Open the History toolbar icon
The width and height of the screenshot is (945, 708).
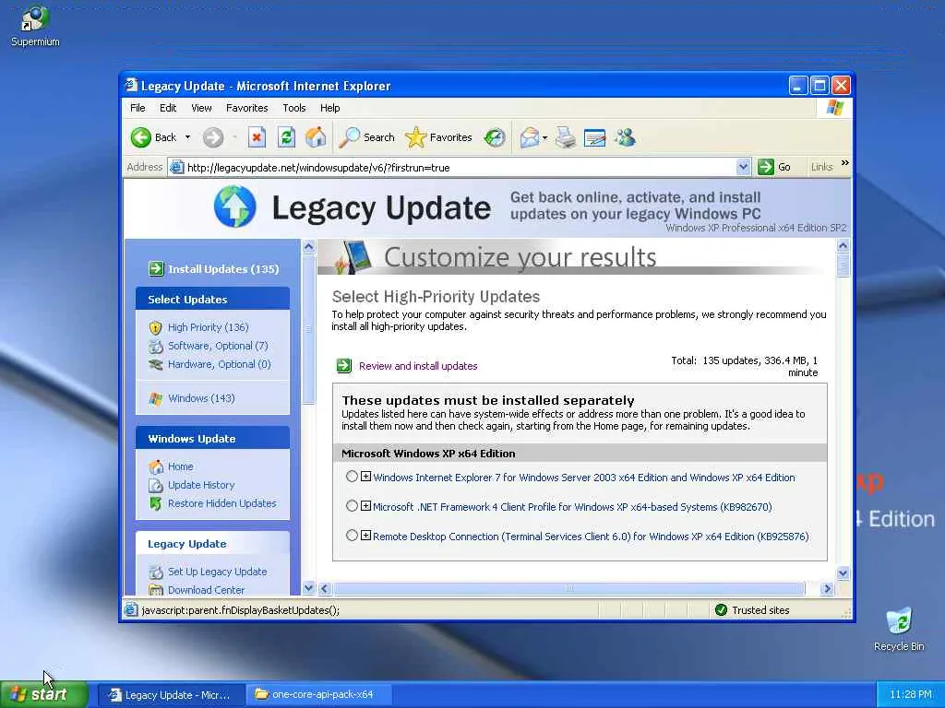495,137
